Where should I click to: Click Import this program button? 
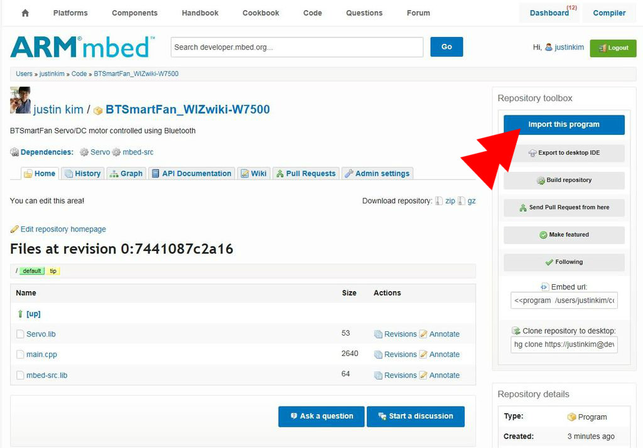[564, 125]
